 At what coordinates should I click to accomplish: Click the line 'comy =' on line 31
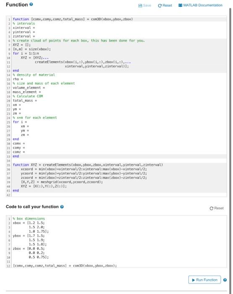pos(19,148)
